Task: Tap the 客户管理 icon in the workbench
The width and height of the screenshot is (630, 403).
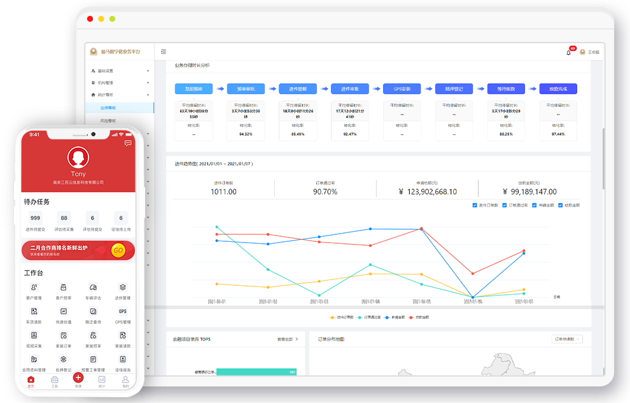Action: pyautogui.click(x=34, y=288)
